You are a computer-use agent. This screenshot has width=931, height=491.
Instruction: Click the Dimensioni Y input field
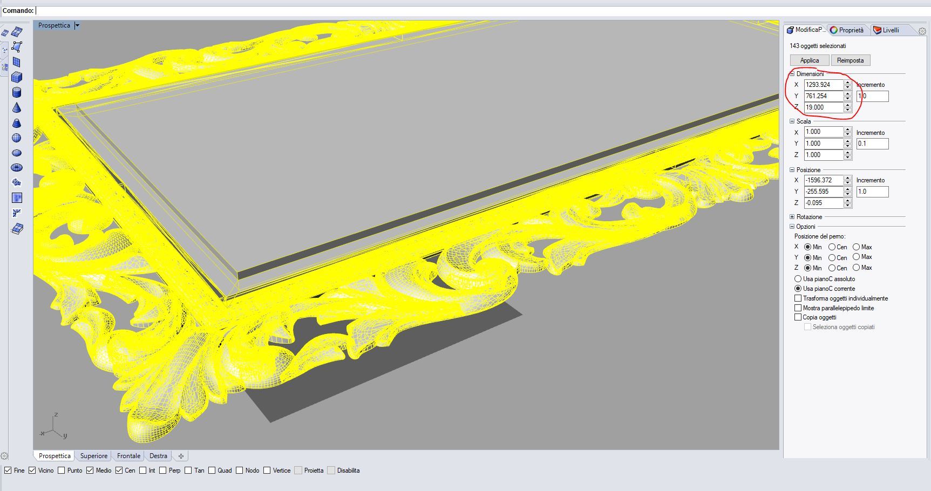click(x=824, y=96)
